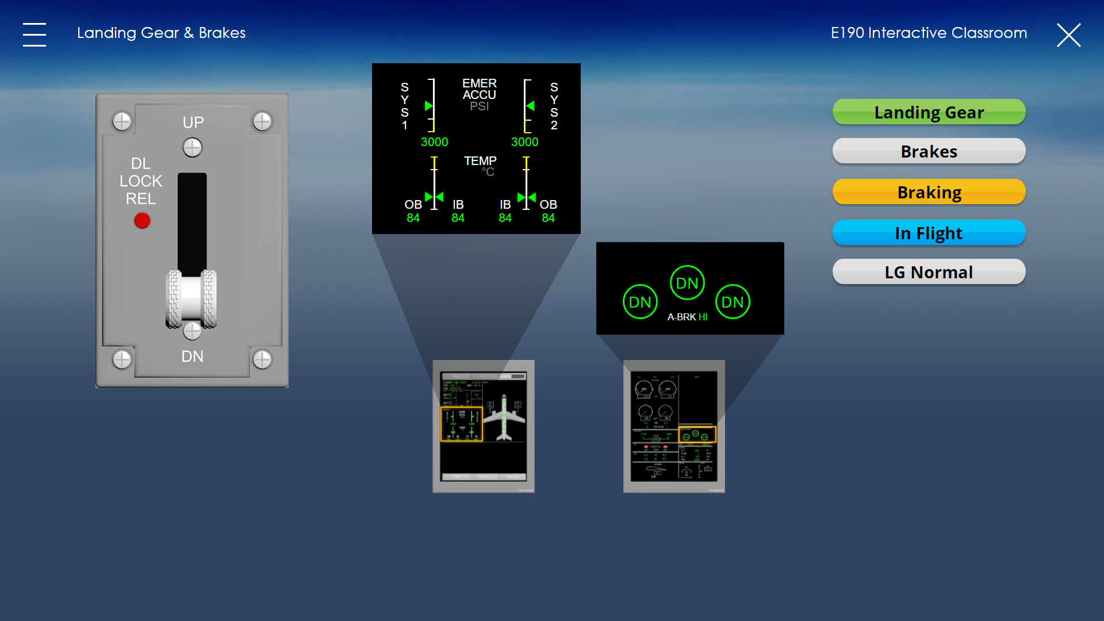Image resolution: width=1104 pixels, height=621 pixels.
Task: Toggle the landing gear lever handle
Action: pyautogui.click(x=191, y=298)
